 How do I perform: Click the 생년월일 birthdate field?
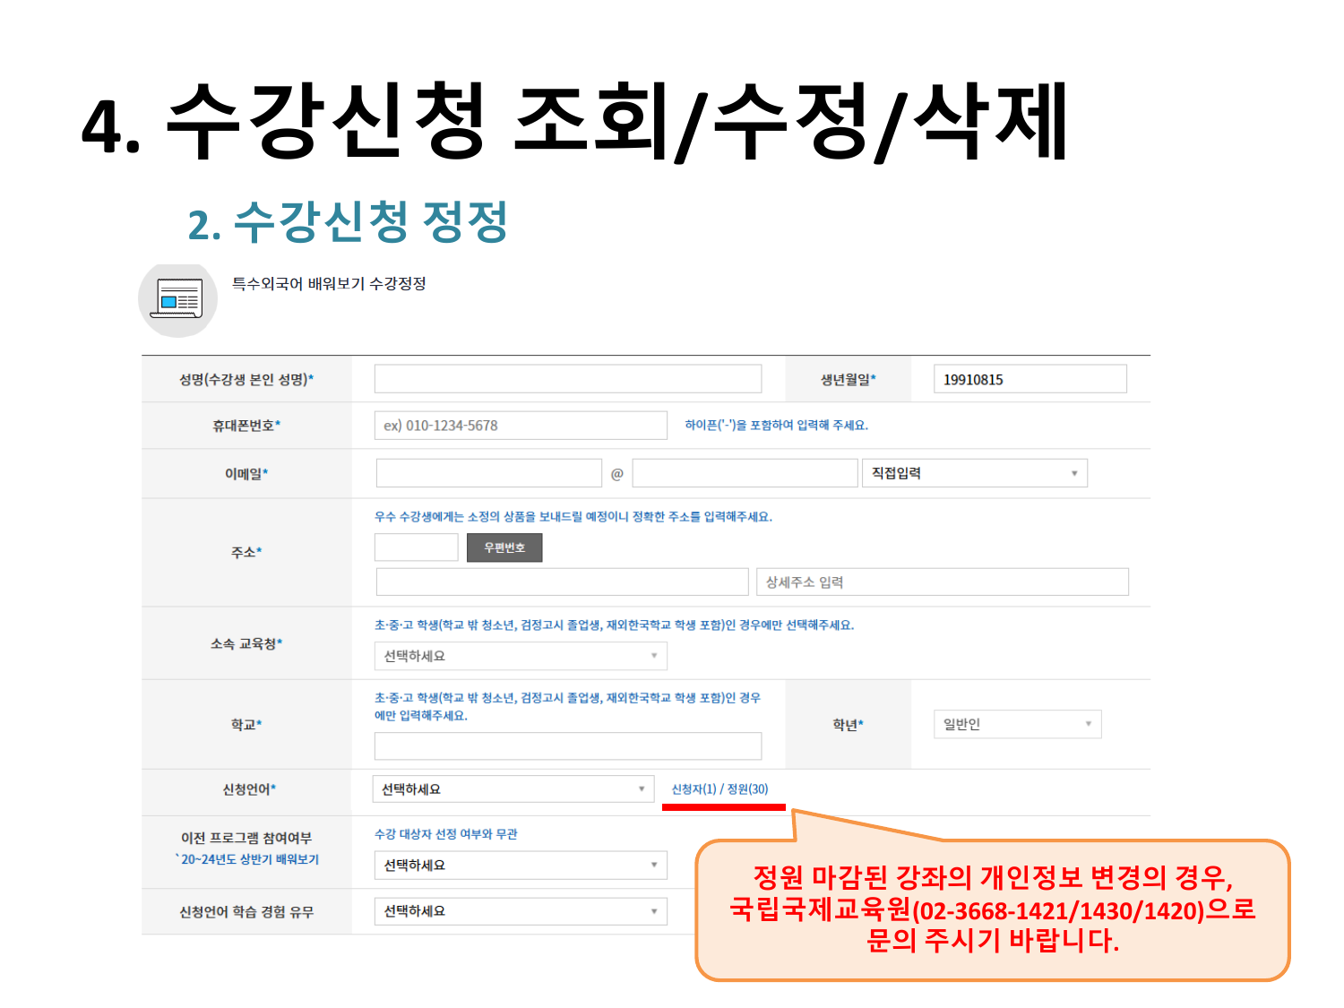click(x=1029, y=379)
